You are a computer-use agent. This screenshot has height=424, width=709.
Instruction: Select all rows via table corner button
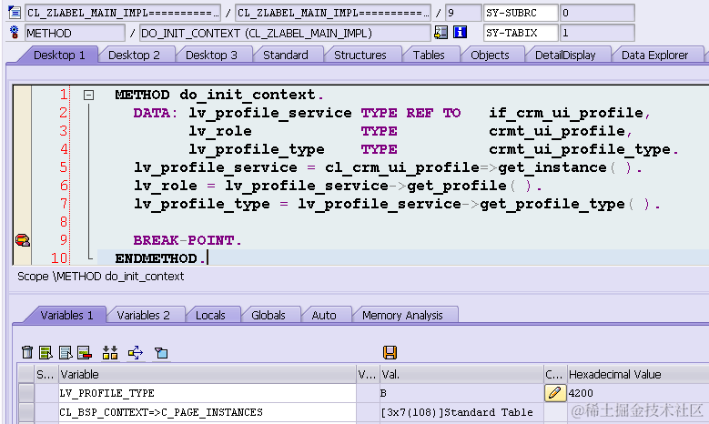click(25, 374)
